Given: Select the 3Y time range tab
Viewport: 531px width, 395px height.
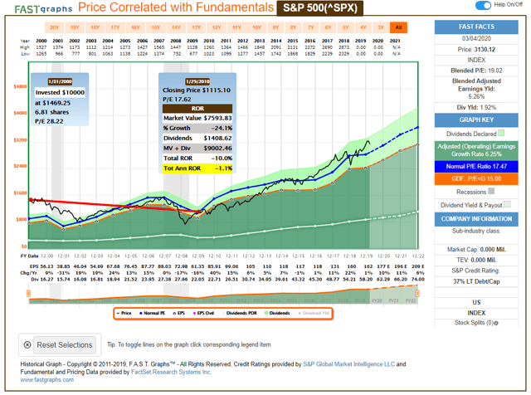Looking at the screenshot, I should pos(381,27).
